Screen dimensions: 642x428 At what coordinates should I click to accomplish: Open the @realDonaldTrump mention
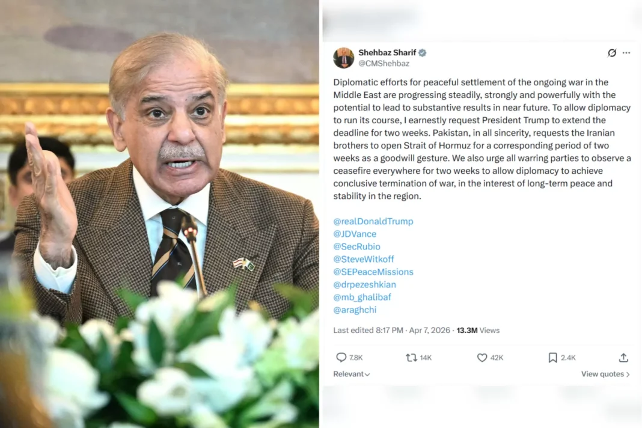pos(373,221)
